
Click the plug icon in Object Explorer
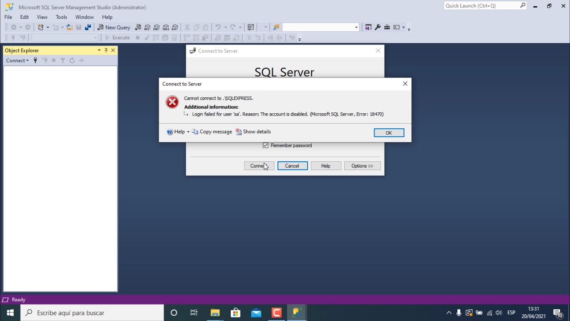35,60
